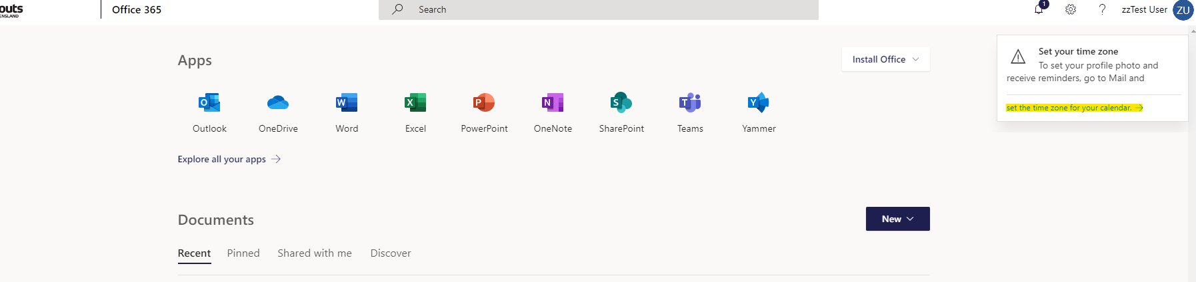Open the OneDrive app

click(278, 112)
